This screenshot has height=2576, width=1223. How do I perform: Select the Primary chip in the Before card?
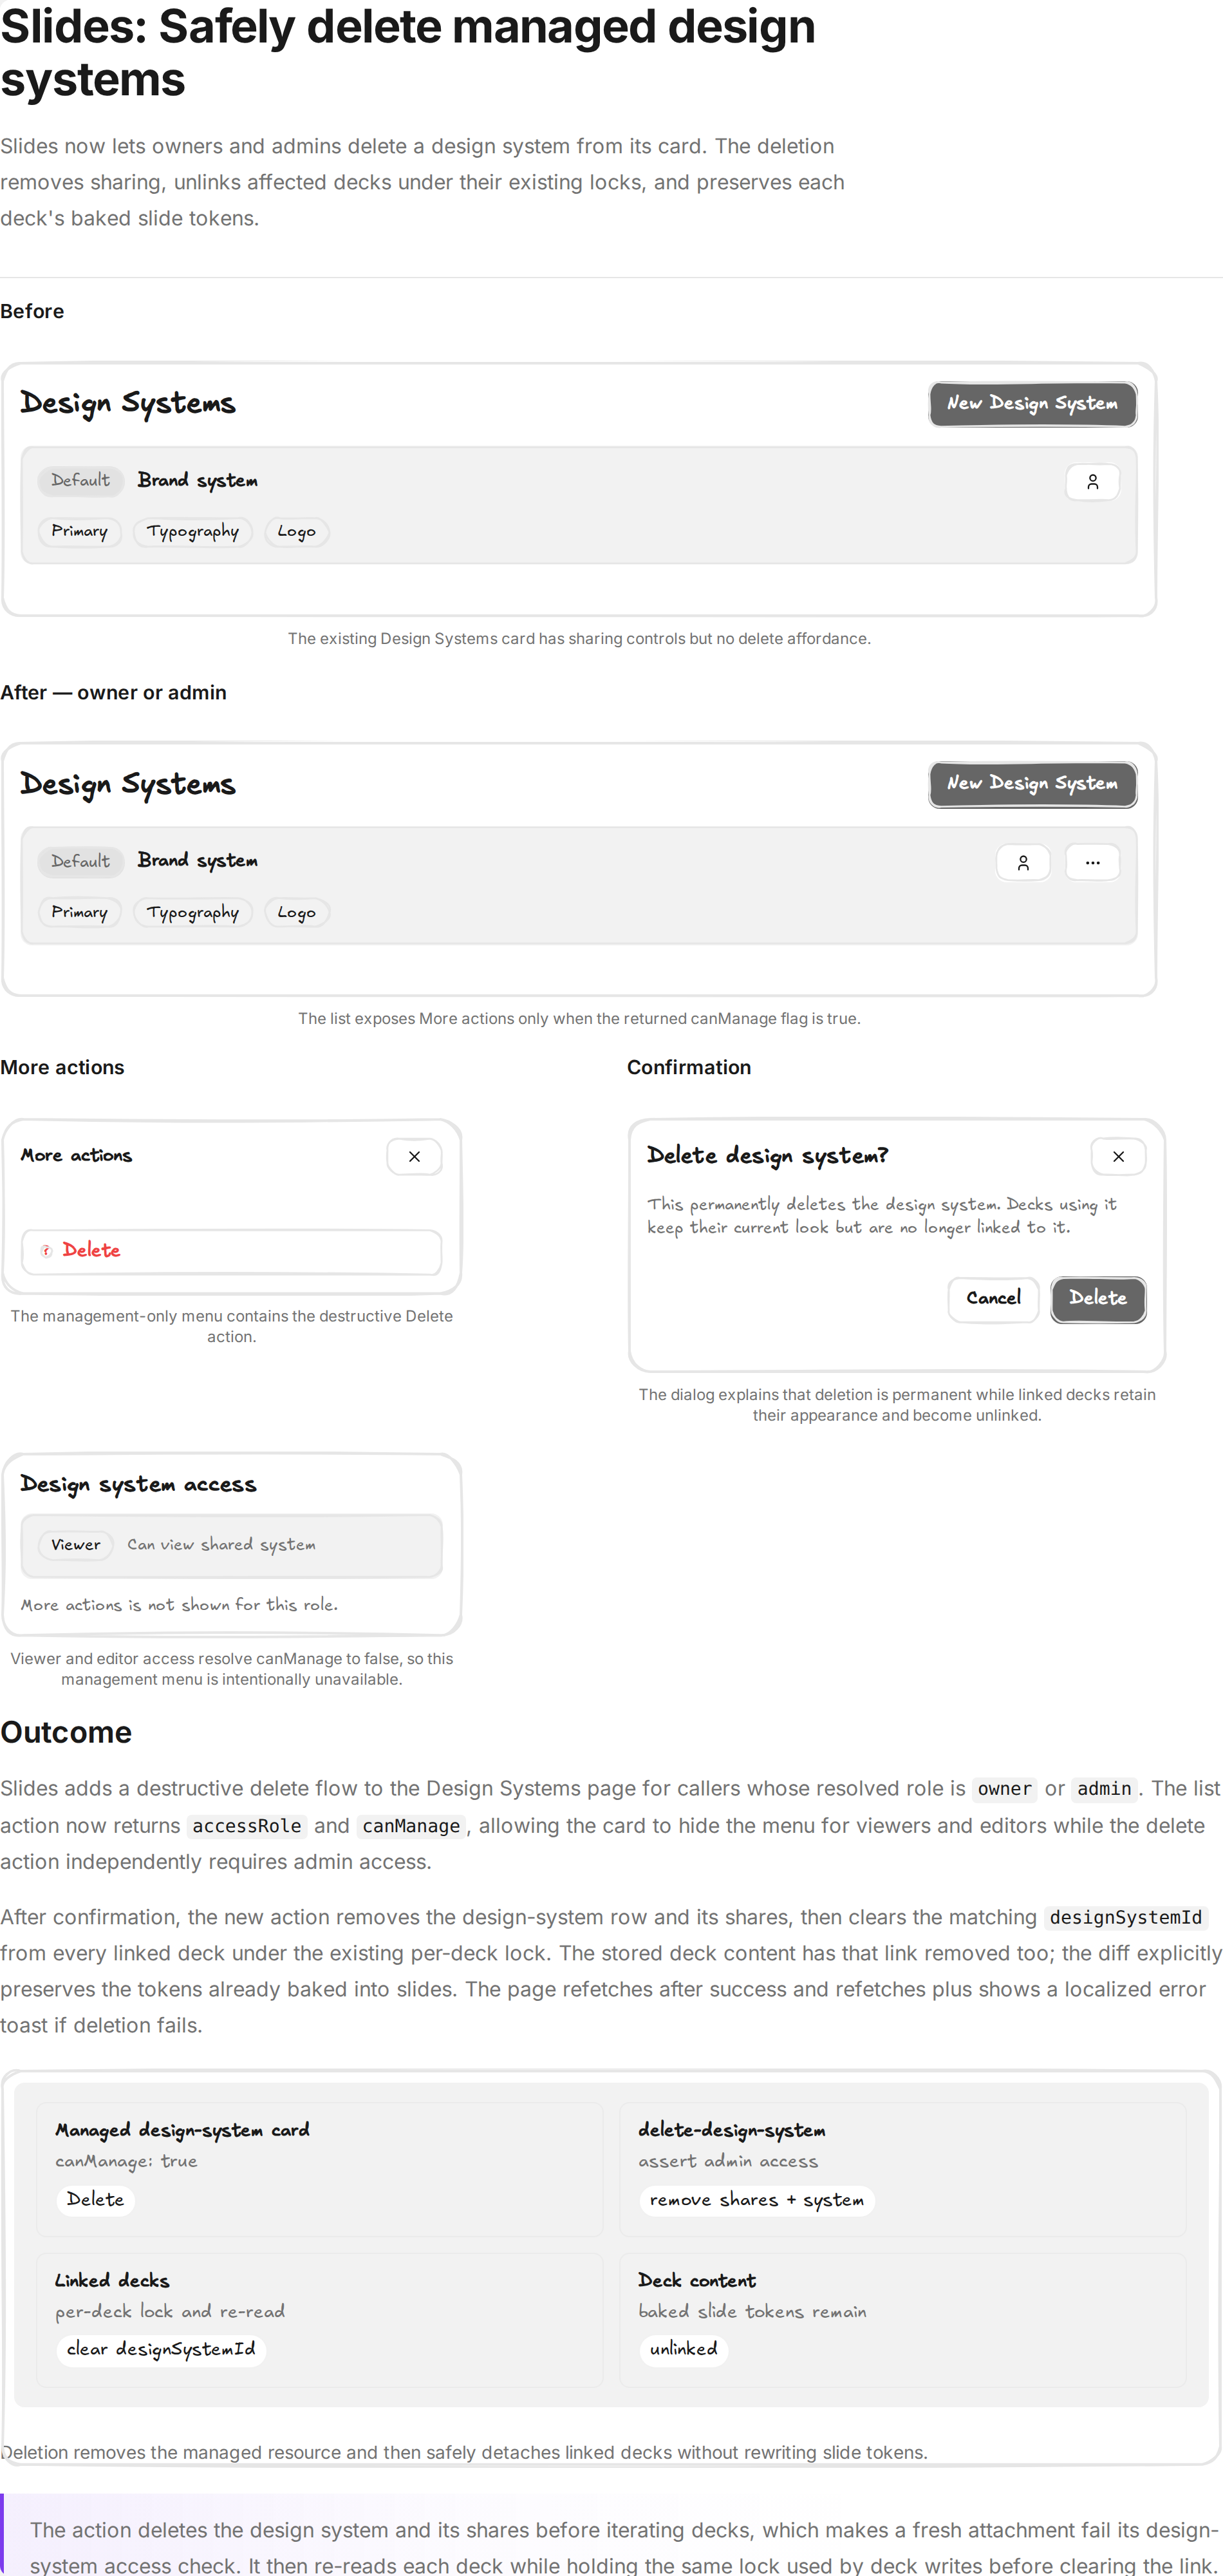(x=79, y=531)
